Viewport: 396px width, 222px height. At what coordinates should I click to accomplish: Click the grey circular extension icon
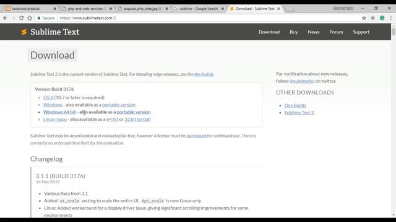[x=372, y=18]
